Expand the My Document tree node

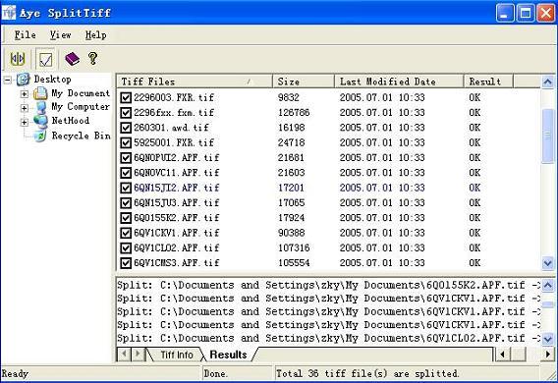(x=24, y=94)
